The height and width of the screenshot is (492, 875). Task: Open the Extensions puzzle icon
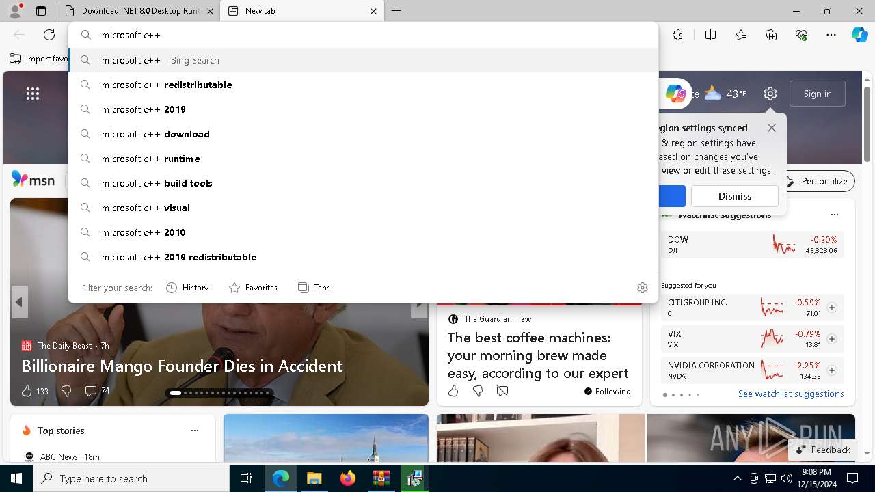pos(677,35)
